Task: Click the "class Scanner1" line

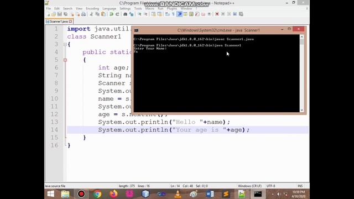Action: (x=94, y=37)
